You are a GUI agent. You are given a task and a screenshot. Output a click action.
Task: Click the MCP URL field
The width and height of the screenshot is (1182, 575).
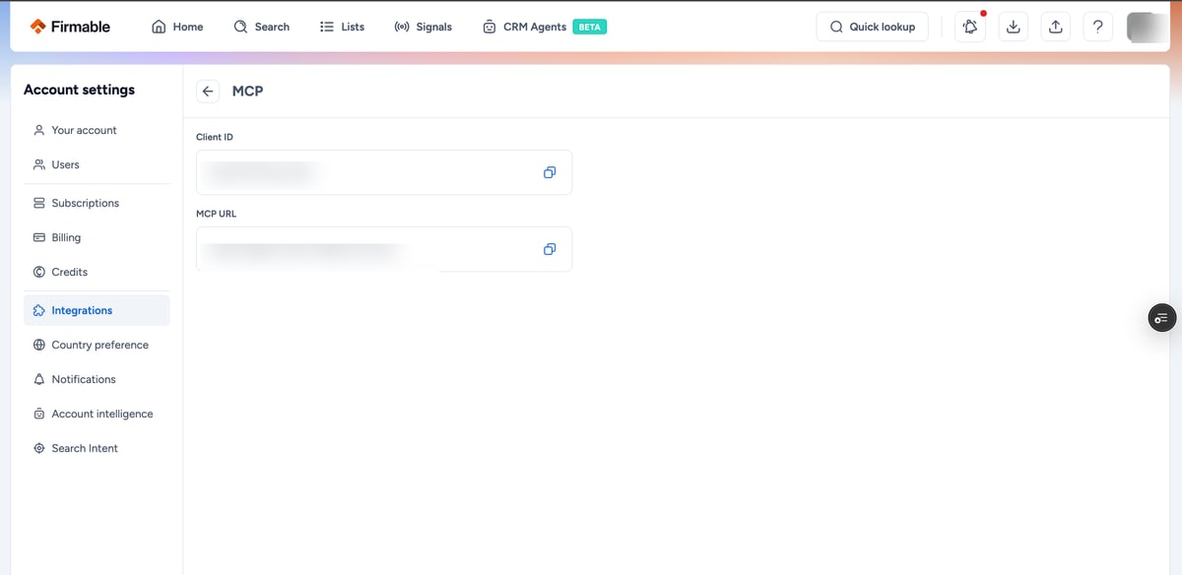tap(384, 249)
